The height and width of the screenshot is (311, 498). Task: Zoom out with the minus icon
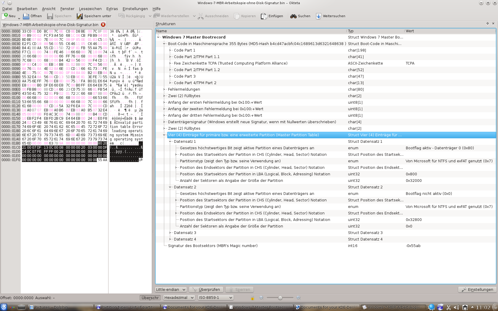(x=261, y=298)
